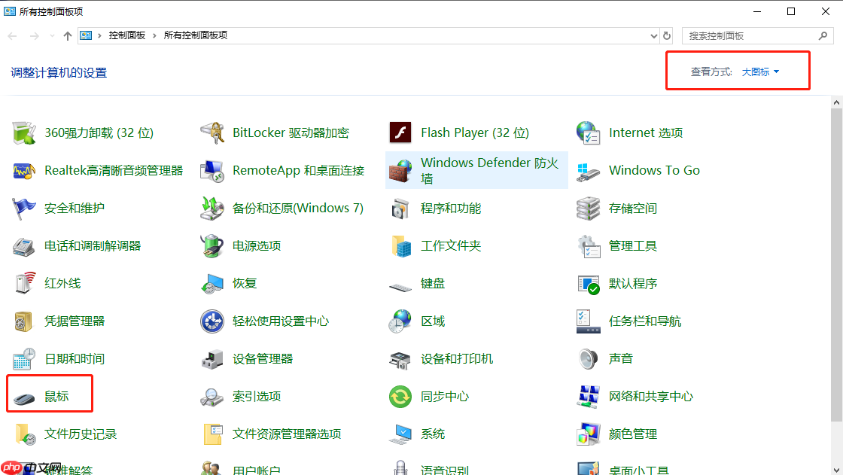This screenshot has height=475, width=843.
Task: Open 电话和调制解调器 icon
Action: tap(23, 246)
